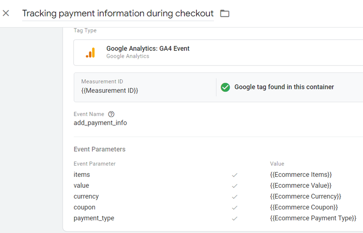The image size is (363, 233).
Task: Select the 'currency' event parameter
Action: click(86, 196)
